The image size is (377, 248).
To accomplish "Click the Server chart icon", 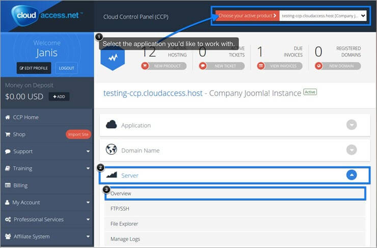I will [x=112, y=175].
